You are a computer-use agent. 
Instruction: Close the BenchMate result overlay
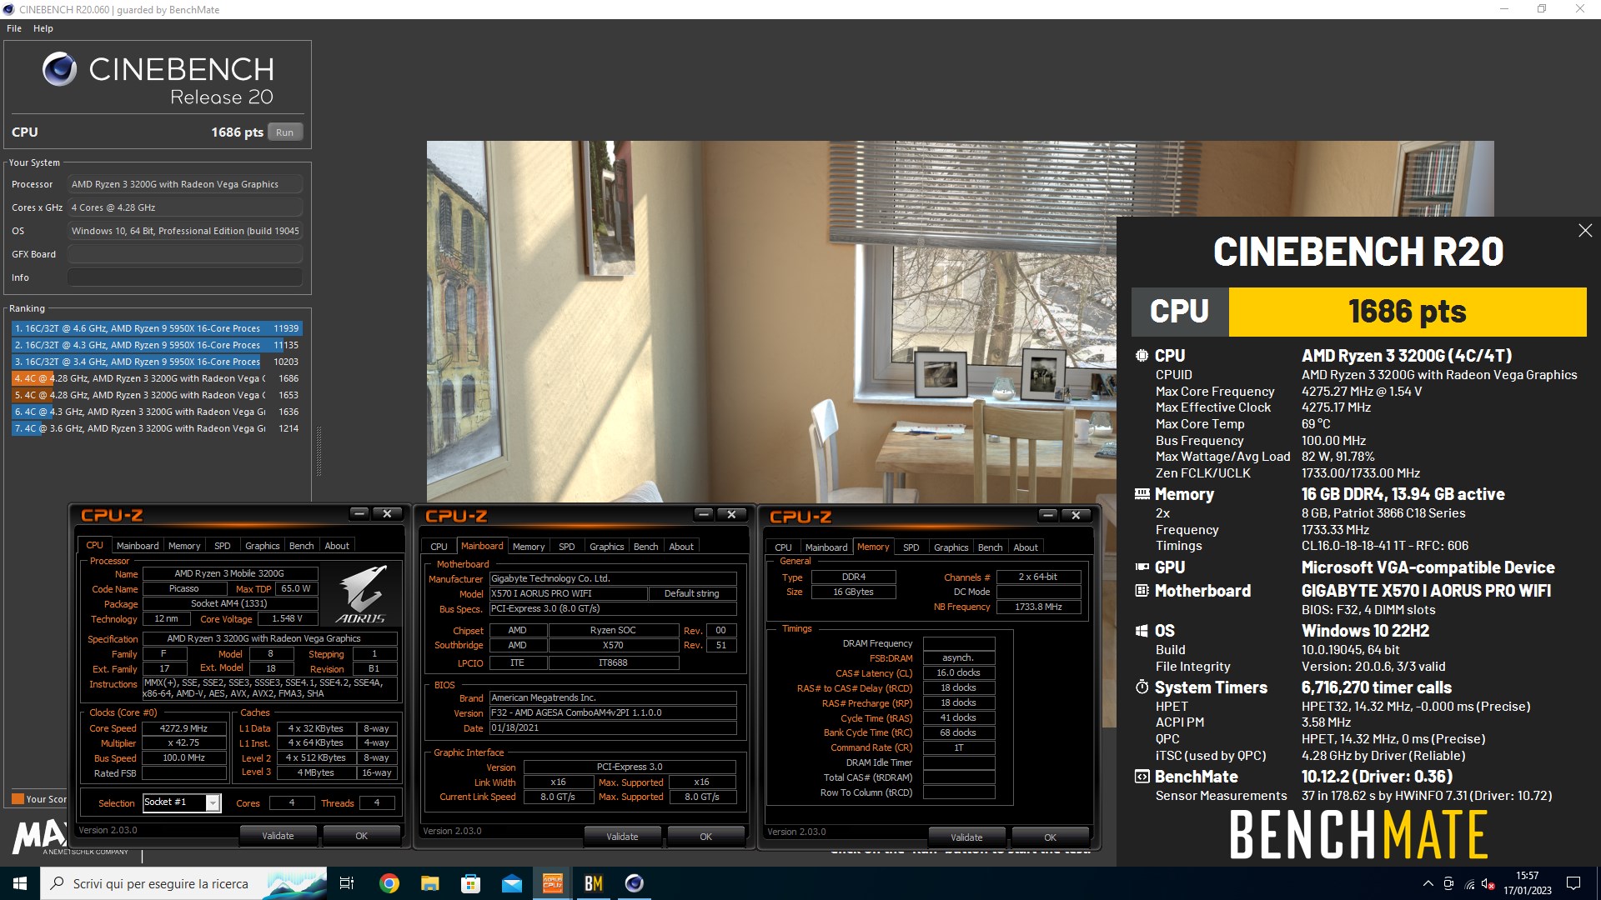(x=1585, y=231)
